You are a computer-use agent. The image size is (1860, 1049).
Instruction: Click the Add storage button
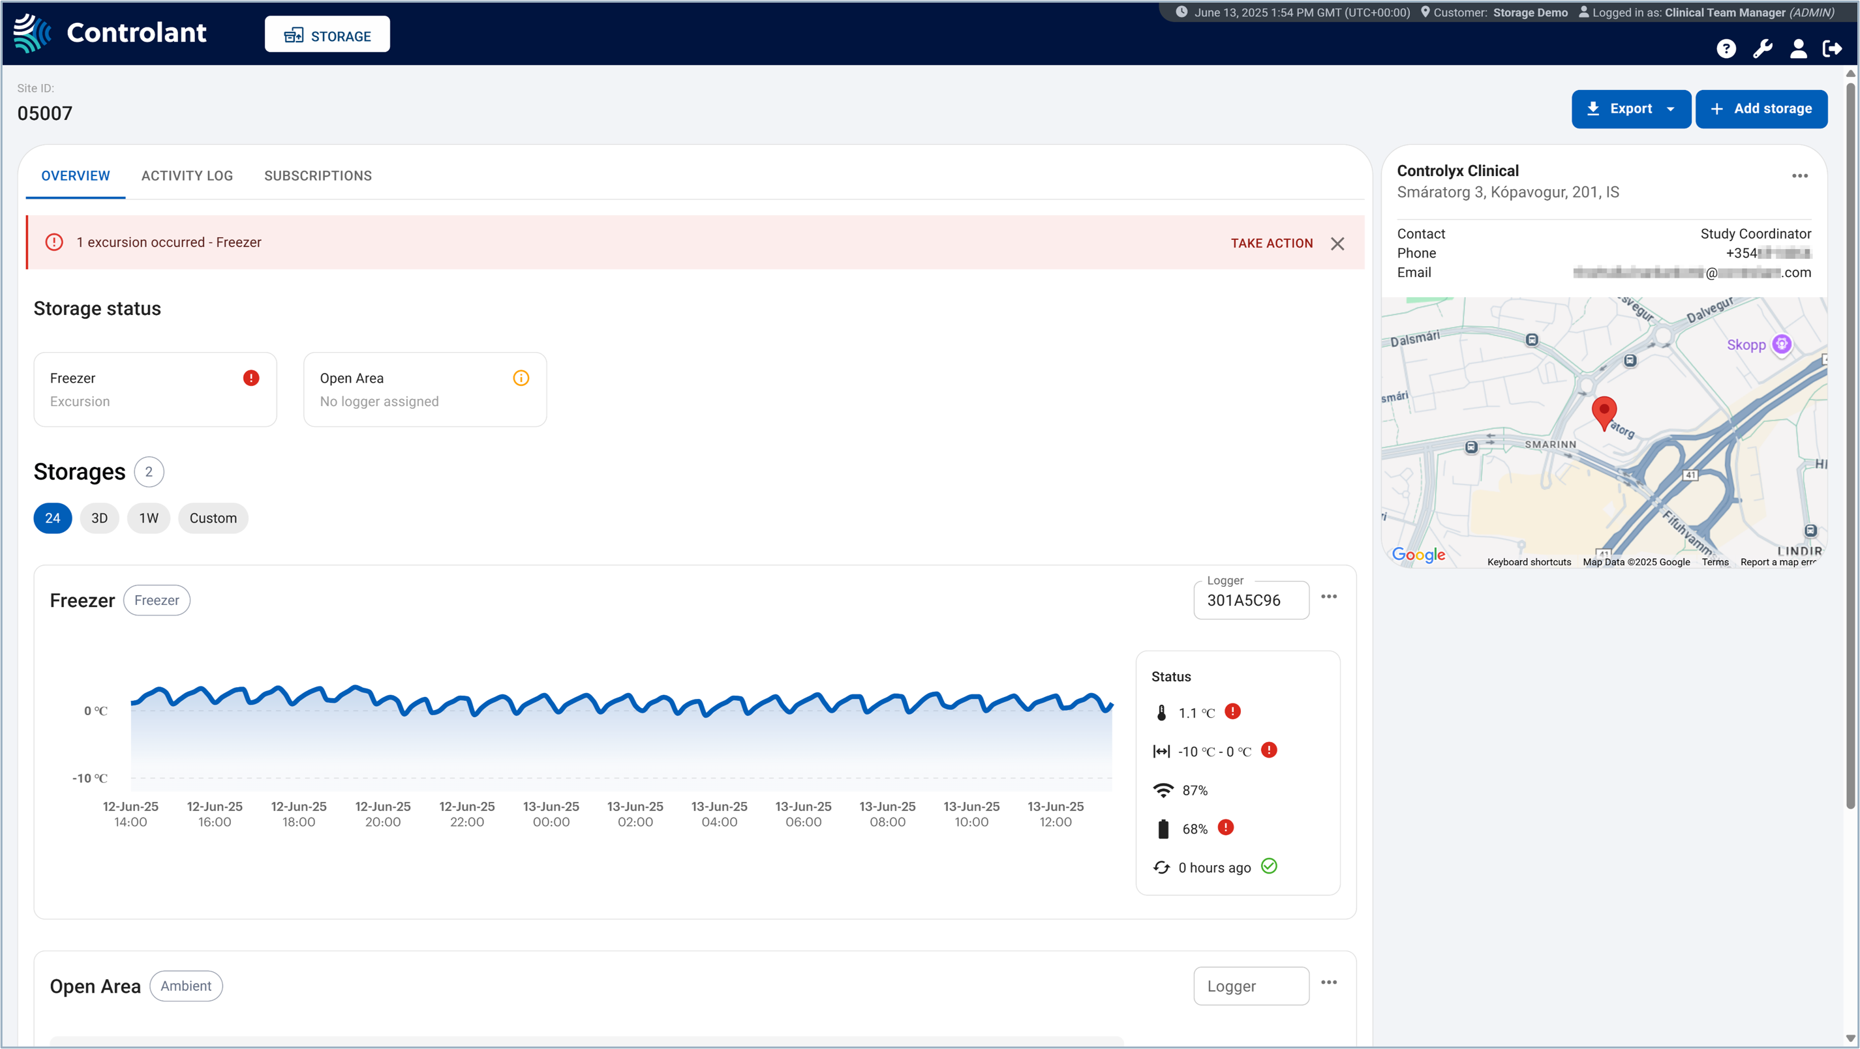pos(1761,109)
